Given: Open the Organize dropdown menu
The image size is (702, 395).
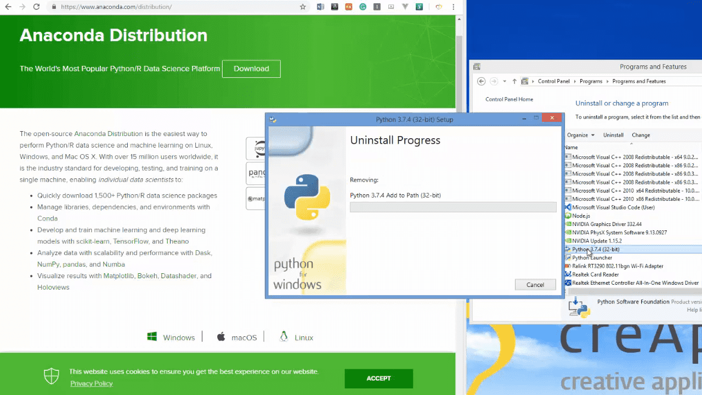Looking at the screenshot, I should pos(581,135).
